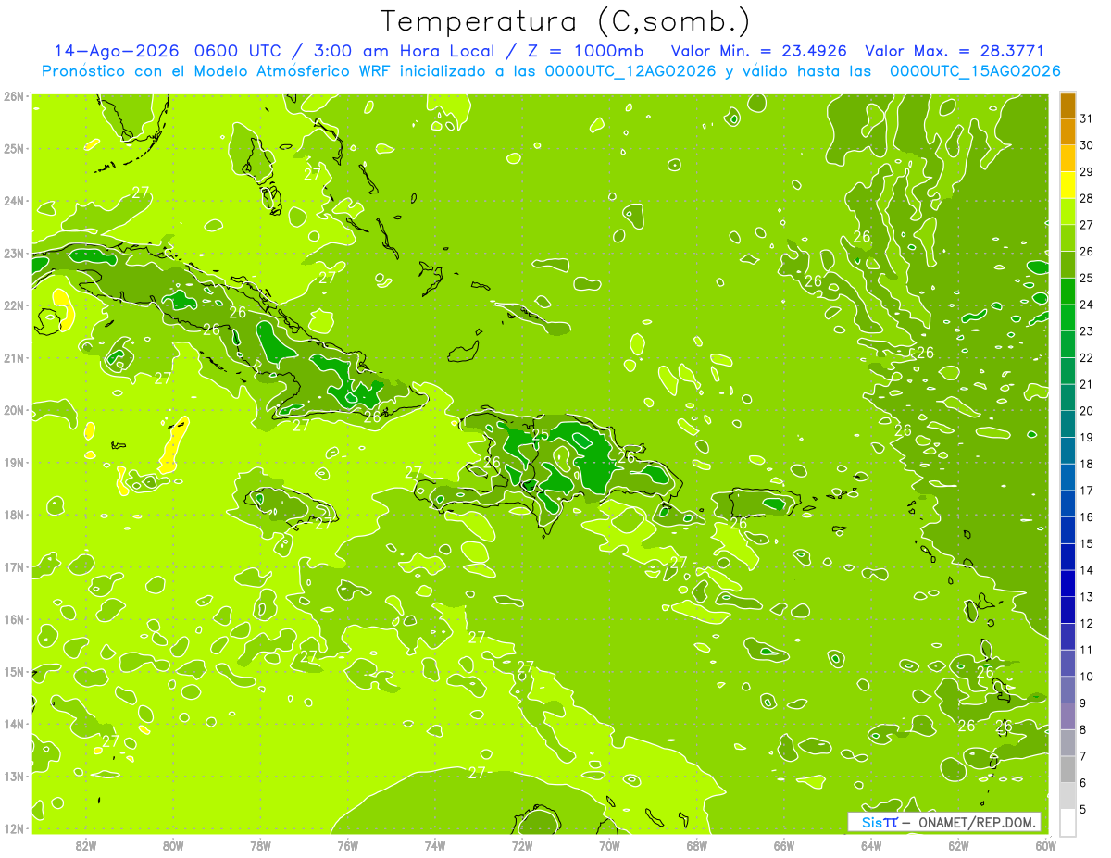The image size is (1111, 858).
Task: Click the "72W" longitude axis label
Action: (x=522, y=846)
